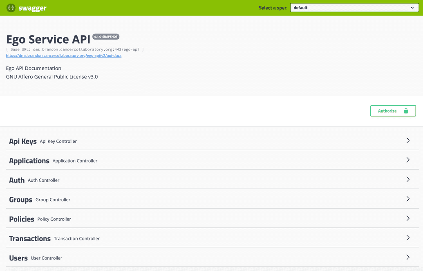This screenshot has height=271, width=423.
Task: Click the Applications heading
Action: tap(29, 161)
